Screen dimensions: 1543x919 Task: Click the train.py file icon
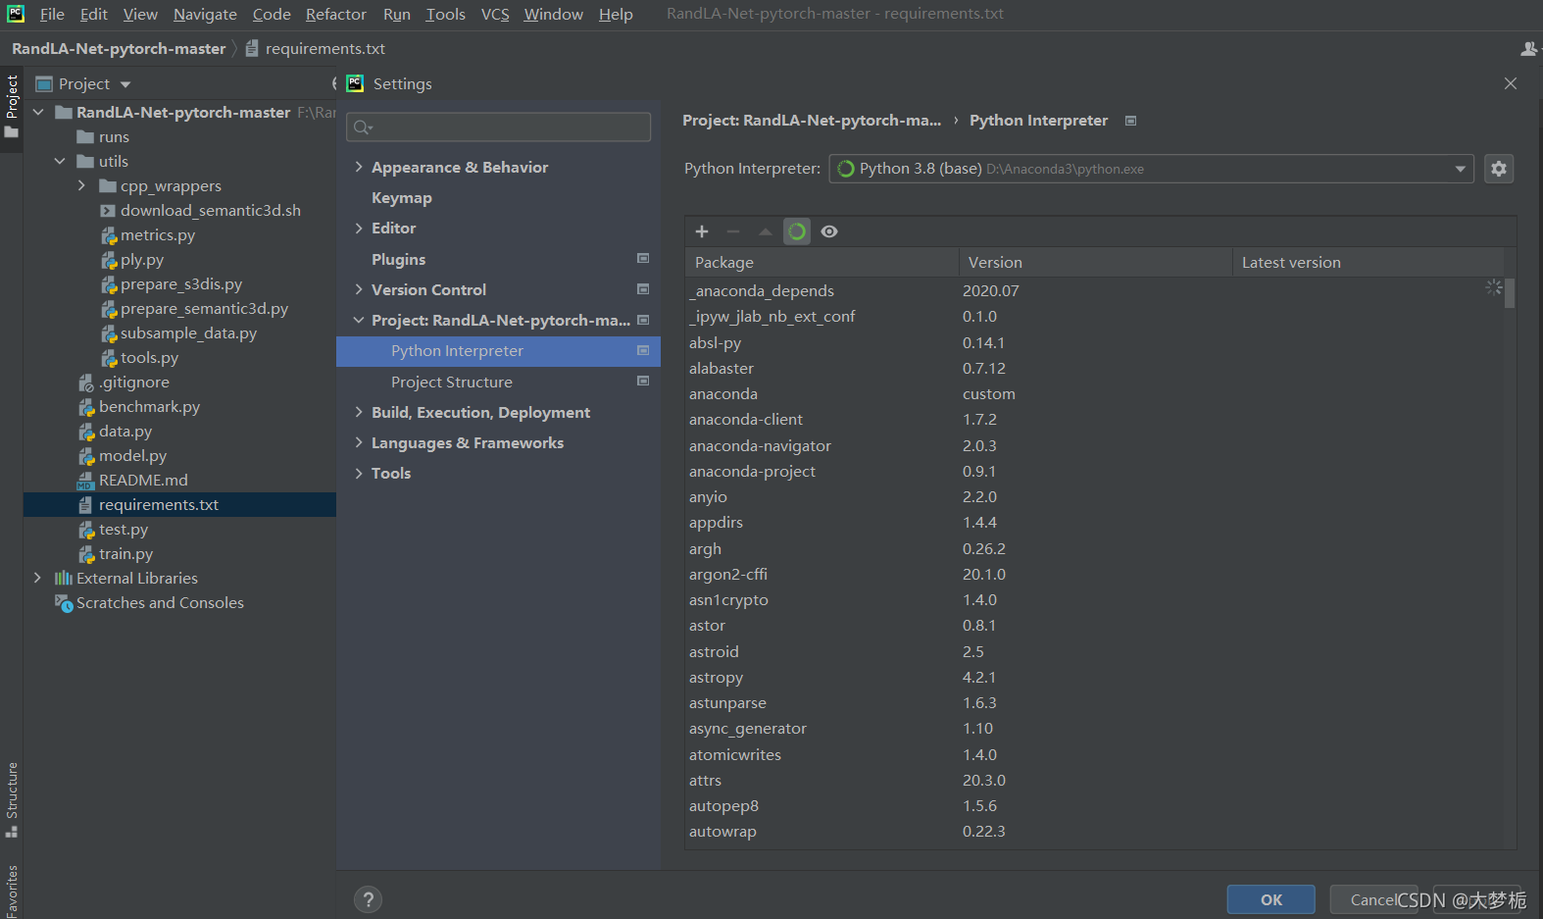click(x=86, y=554)
